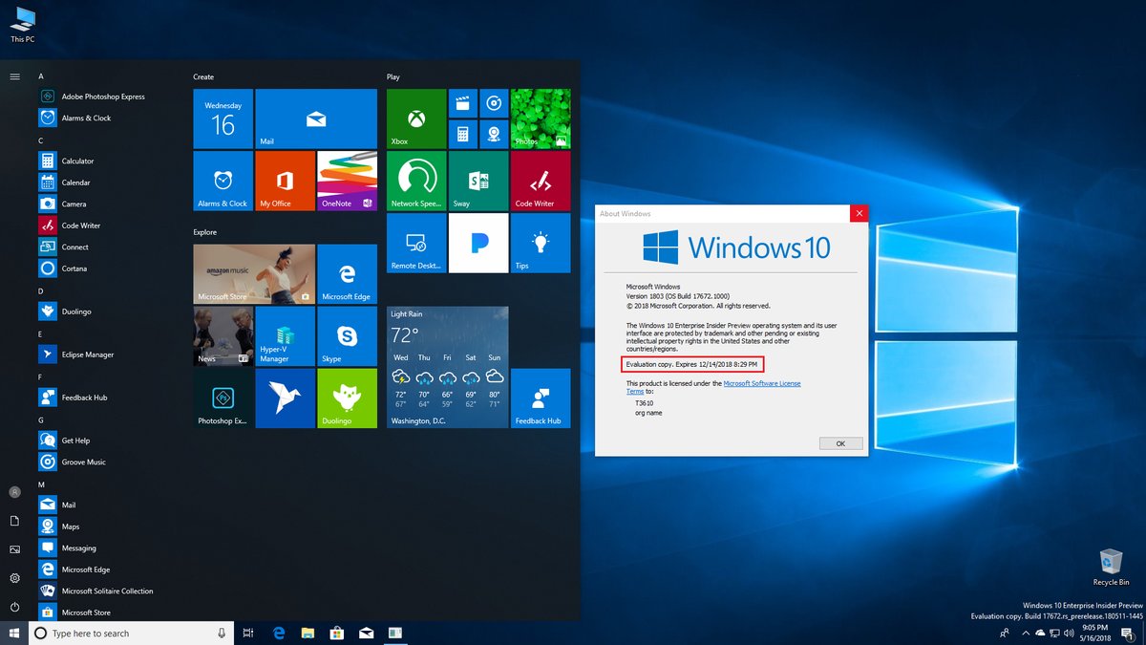Image resolution: width=1146 pixels, height=645 pixels.
Task: Close the About Windows dialog
Action: pos(859,214)
